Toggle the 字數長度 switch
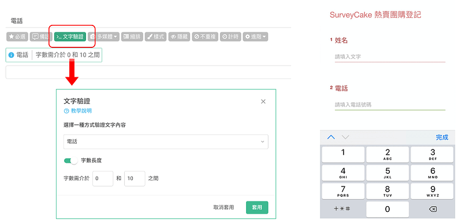The image size is (462, 224). [x=70, y=160]
